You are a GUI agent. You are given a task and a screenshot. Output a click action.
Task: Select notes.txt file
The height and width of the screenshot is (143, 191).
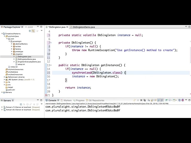pos(14,67)
